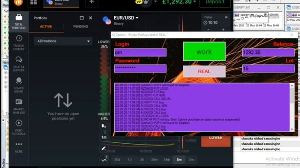Open the More options menu
Screen dimensions: 300x168
tap(19, 147)
